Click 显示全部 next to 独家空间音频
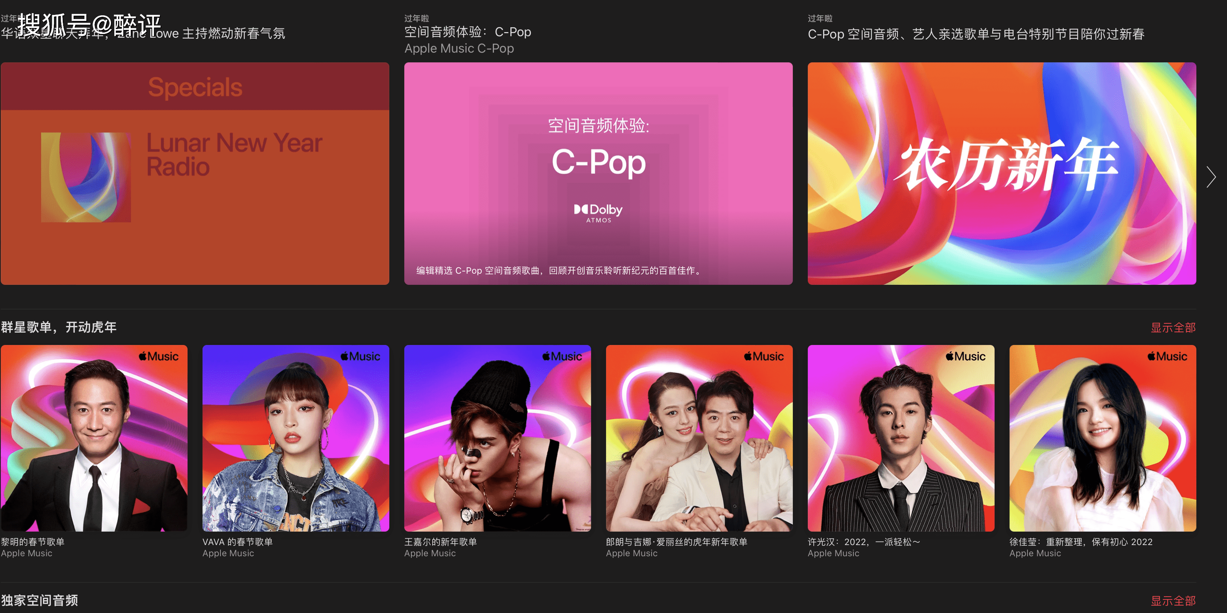1227x613 pixels. coord(1173,601)
